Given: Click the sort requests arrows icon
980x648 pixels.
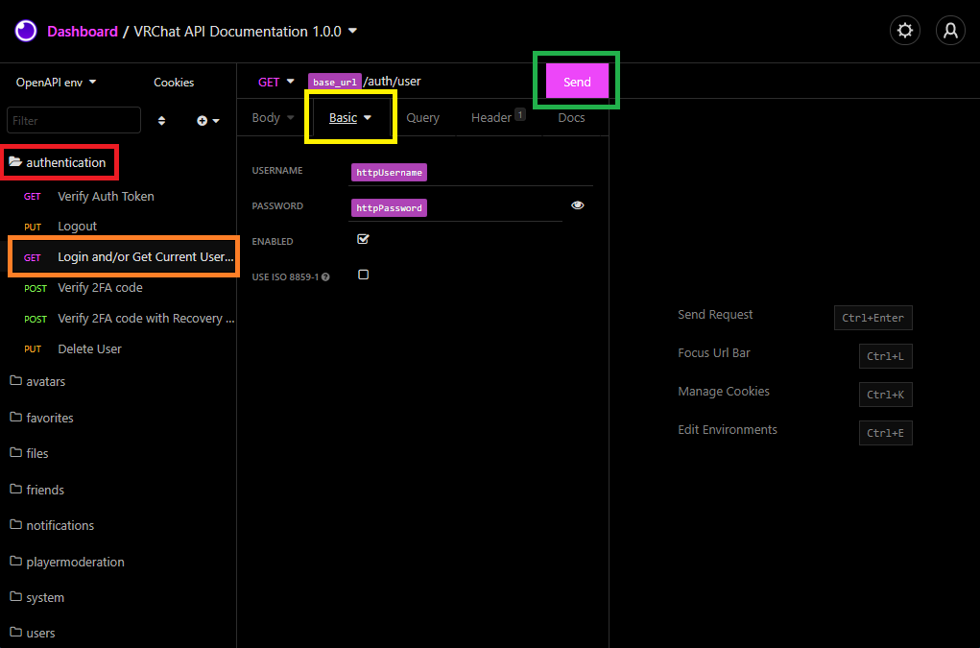Looking at the screenshot, I should coord(161,121).
